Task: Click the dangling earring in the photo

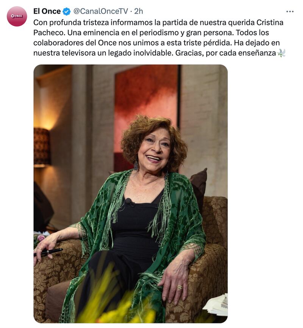Action: (136, 165)
